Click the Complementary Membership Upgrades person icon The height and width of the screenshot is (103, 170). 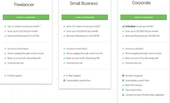[123, 95]
